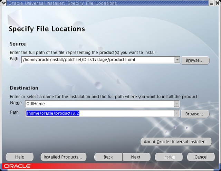Screen dimensions: 221x171
Task: Click the Specify File Locations heading
Action: (x=47, y=29)
